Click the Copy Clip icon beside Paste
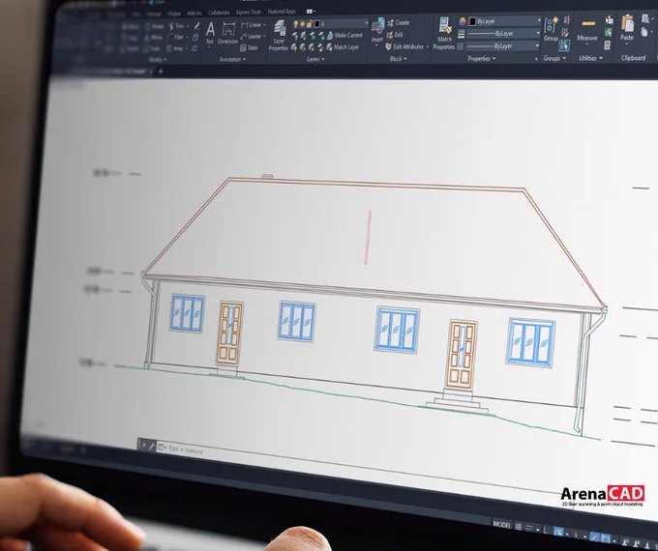Image resolution: width=658 pixels, height=551 pixels. click(x=644, y=32)
